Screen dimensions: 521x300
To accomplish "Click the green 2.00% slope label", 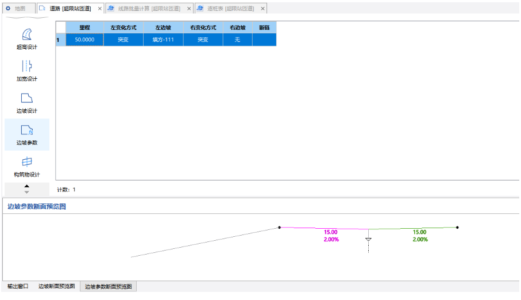I will (420, 240).
